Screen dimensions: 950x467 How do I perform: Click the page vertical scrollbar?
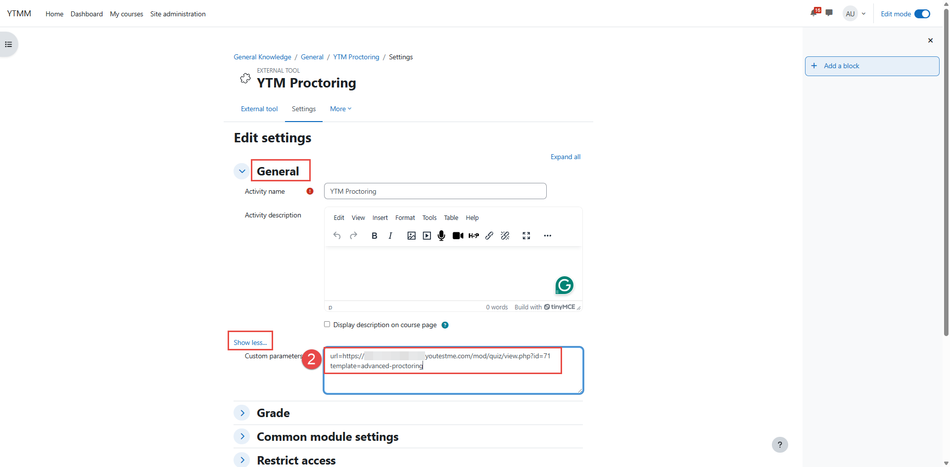[946, 173]
